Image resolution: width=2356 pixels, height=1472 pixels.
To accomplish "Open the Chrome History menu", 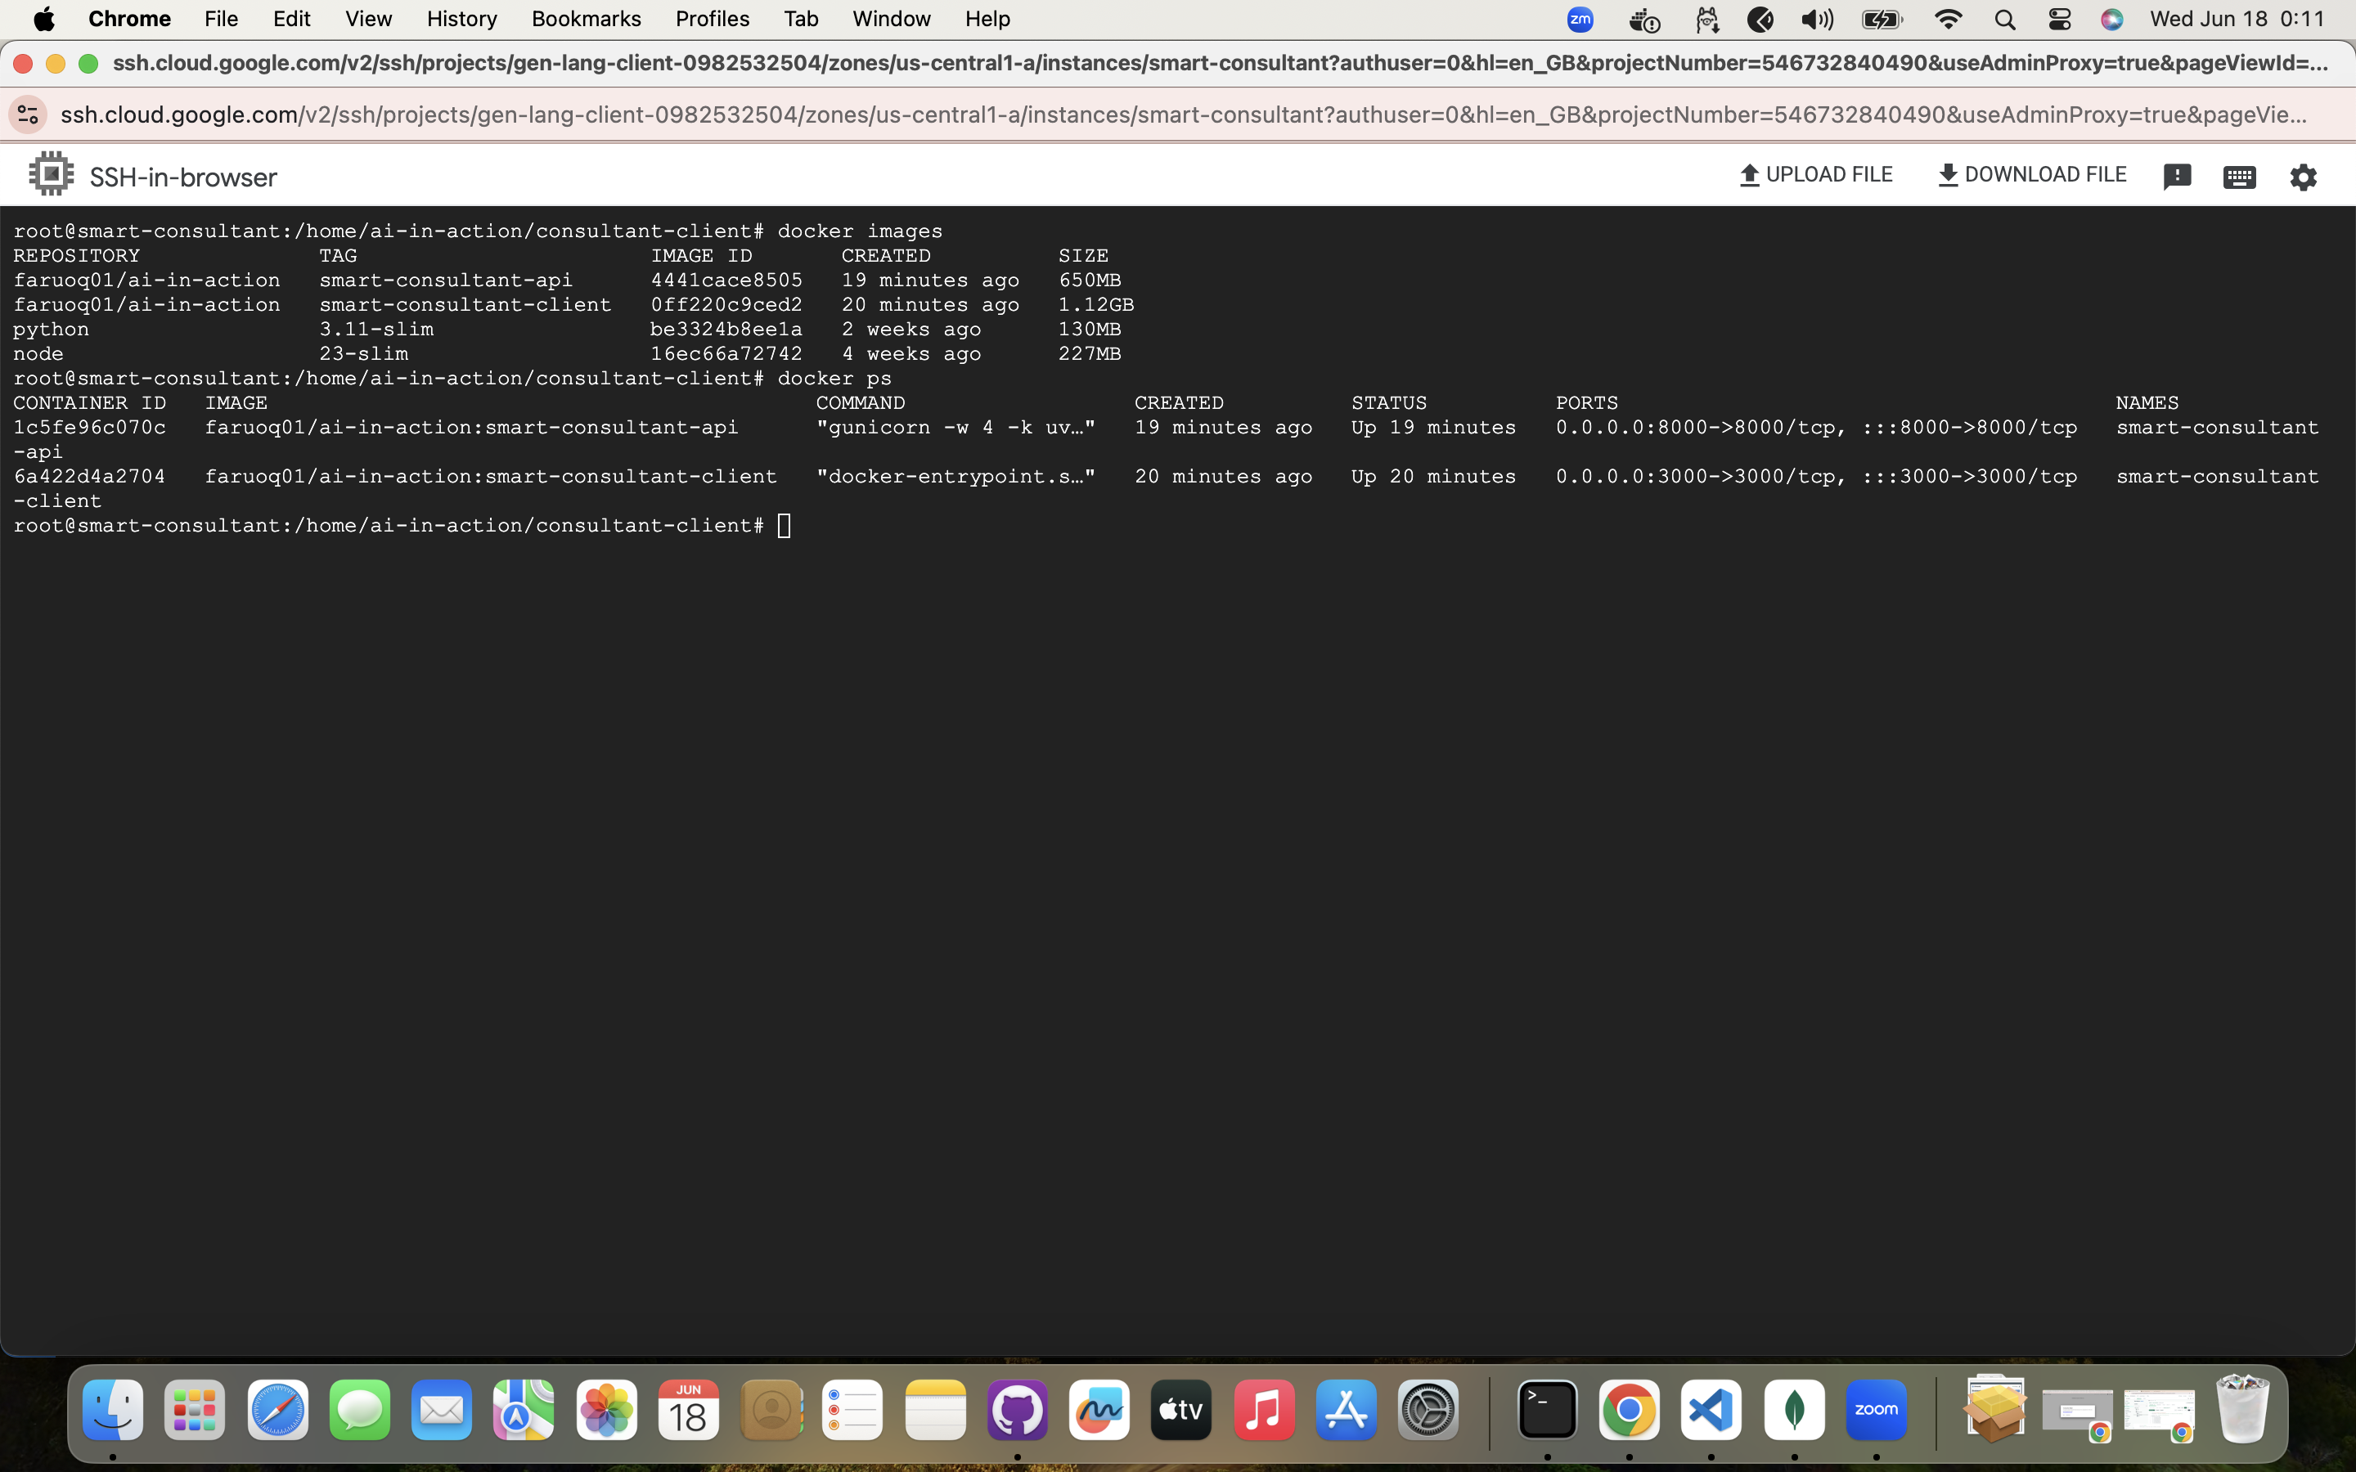I will coord(461,19).
